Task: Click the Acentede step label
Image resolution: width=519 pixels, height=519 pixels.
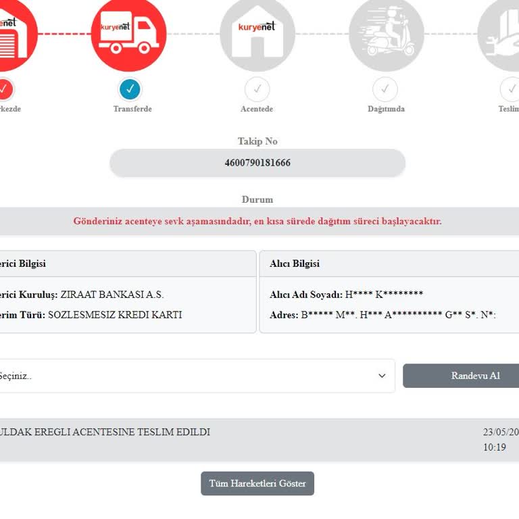Action: [257, 109]
